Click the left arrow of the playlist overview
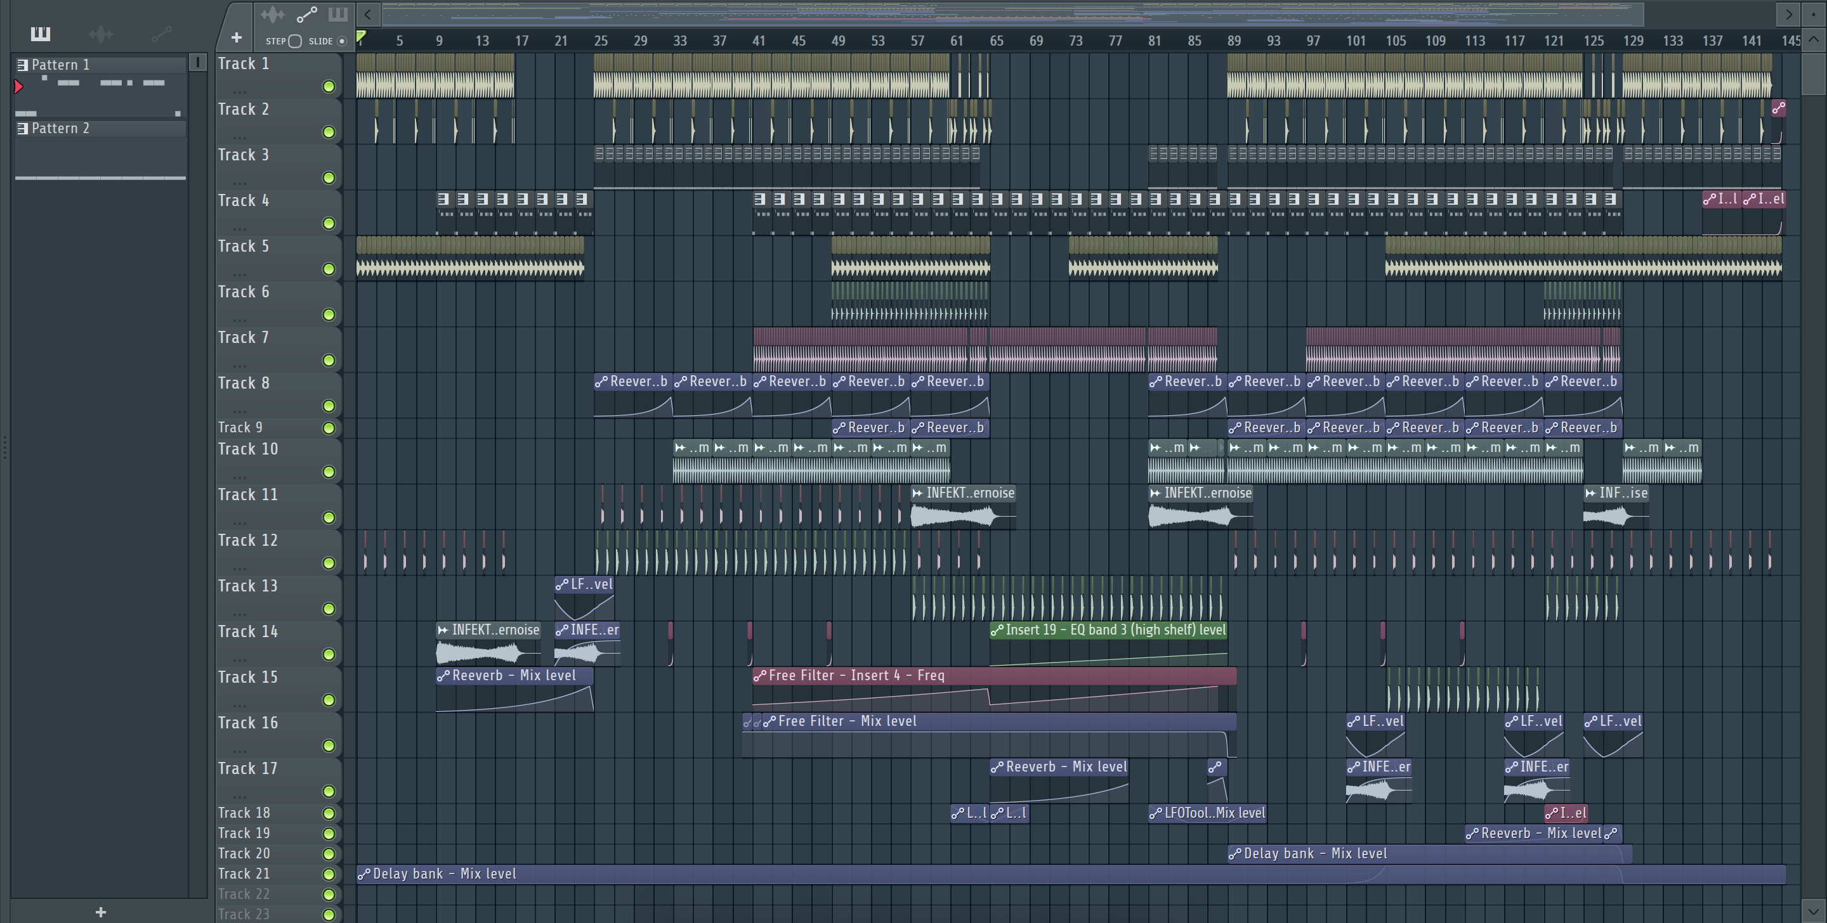The height and width of the screenshot is (923, 1827). coord(367,14)
